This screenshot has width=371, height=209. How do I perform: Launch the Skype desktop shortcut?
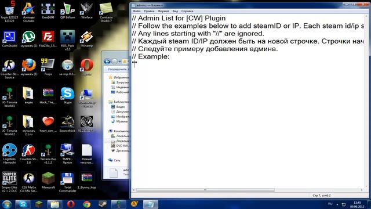tap(67, 95)
